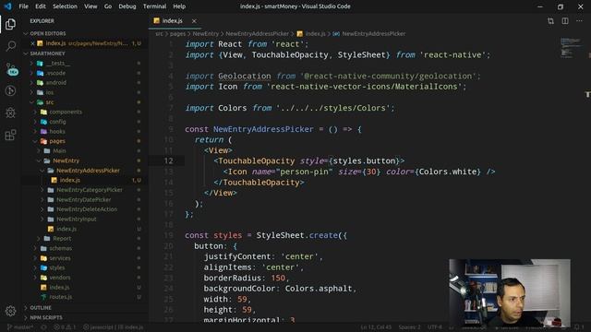Click the NewEntryAddressPicker folder breadcrumb
The width and height of the screenshot is (591, 332).
coord(257,34)
